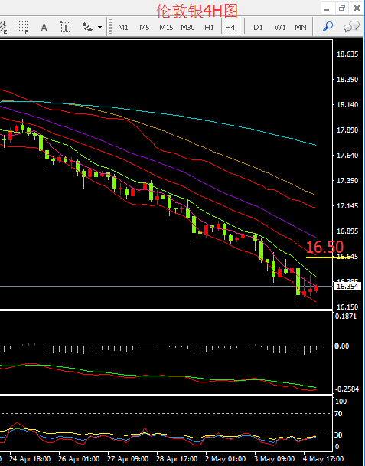Image resolution: width=365 pixels, height=466 pixels.
Task: Click the 26 Apr 01:00 time label
Action: point(79,458)
